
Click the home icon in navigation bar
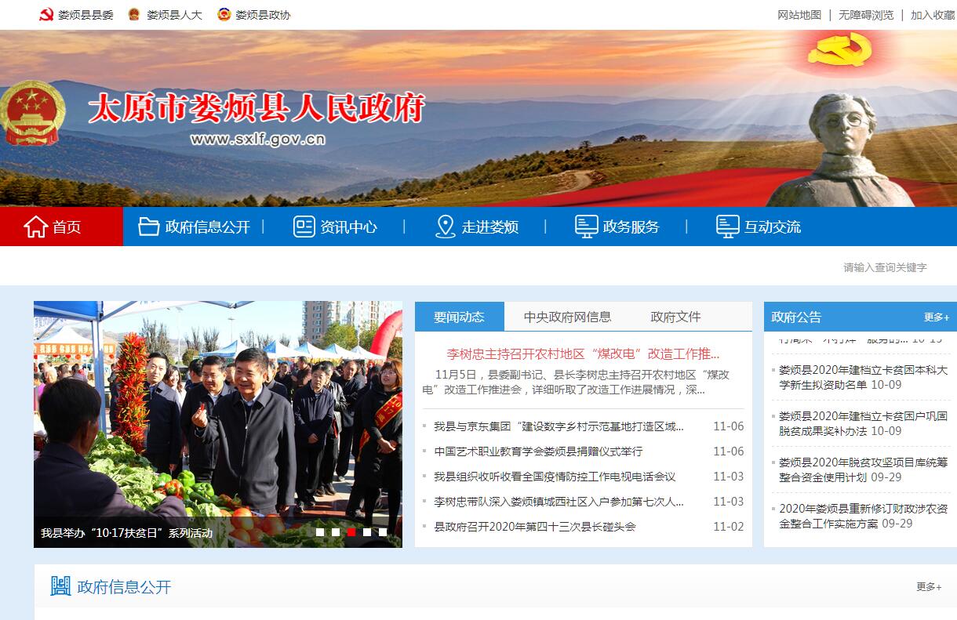point(36,227)
